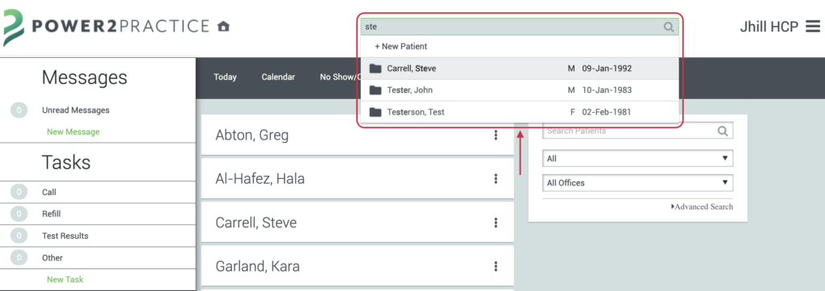Screen dimensions: 825x291
Task: Switch to the Calendar tab
Action: (x=278, y=77)
